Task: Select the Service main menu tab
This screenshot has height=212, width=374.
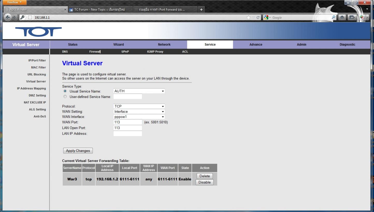Action: (x=210, y=45)
